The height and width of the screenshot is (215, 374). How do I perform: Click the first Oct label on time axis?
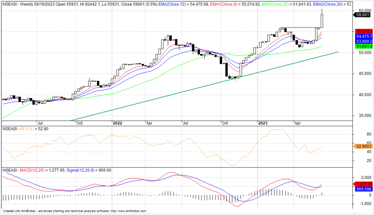pyautogui.click(x=79, y=124)
